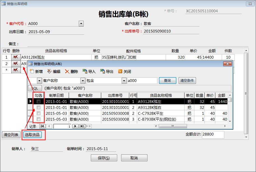Click the 导出 (Export) toolbar icon
Screen dimensions: 256x172
pyautogui.click(x=103, y=72)
